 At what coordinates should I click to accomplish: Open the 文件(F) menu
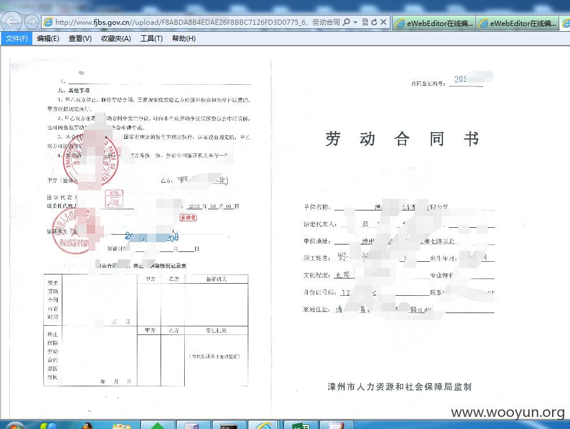pos(16,39)
